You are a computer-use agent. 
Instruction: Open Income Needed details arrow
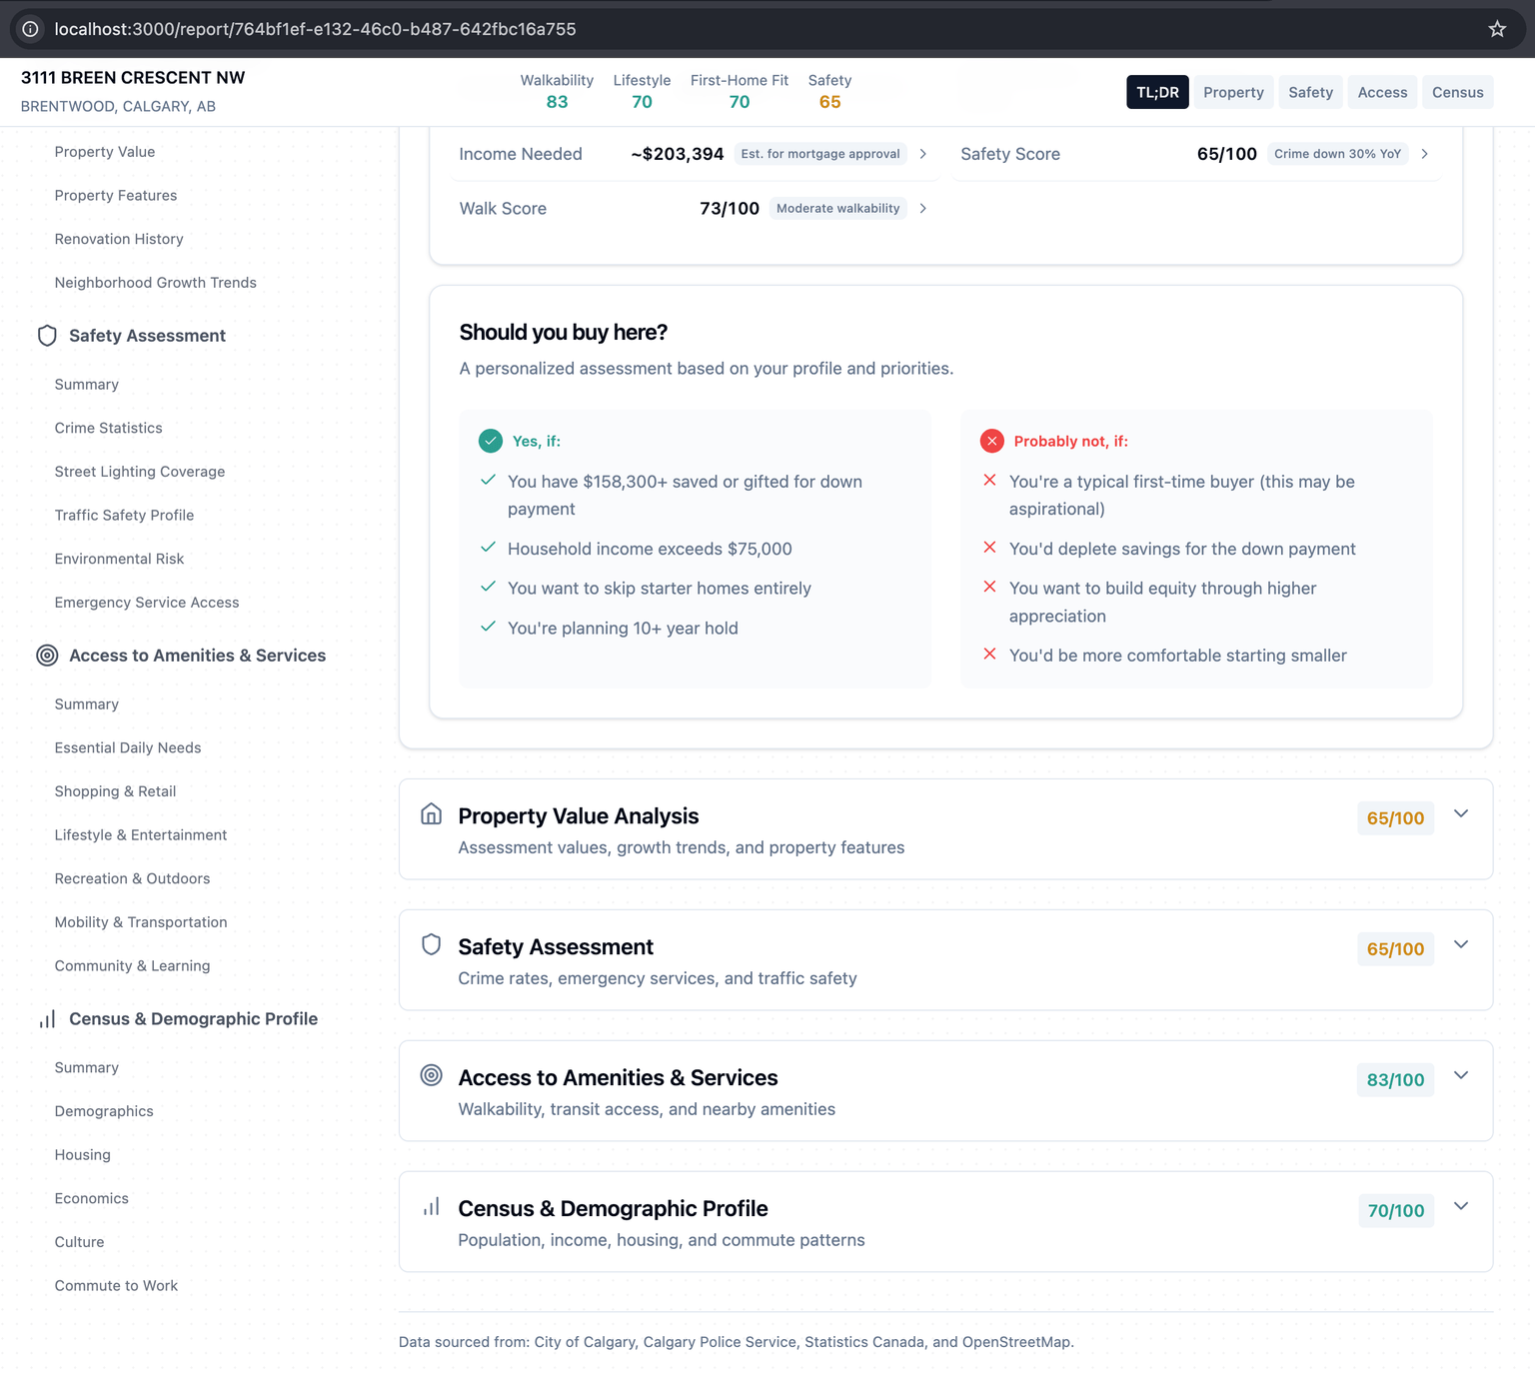[x=922, y=154]
